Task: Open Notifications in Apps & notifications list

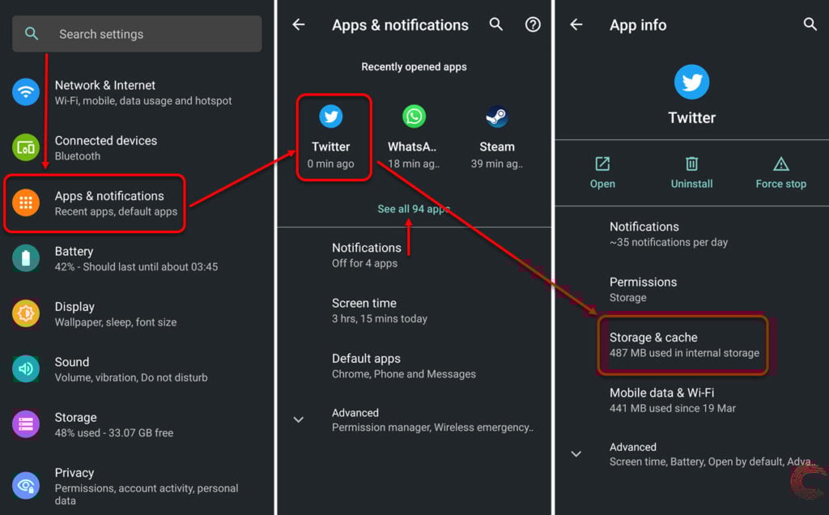Action: tap(414, 255)
